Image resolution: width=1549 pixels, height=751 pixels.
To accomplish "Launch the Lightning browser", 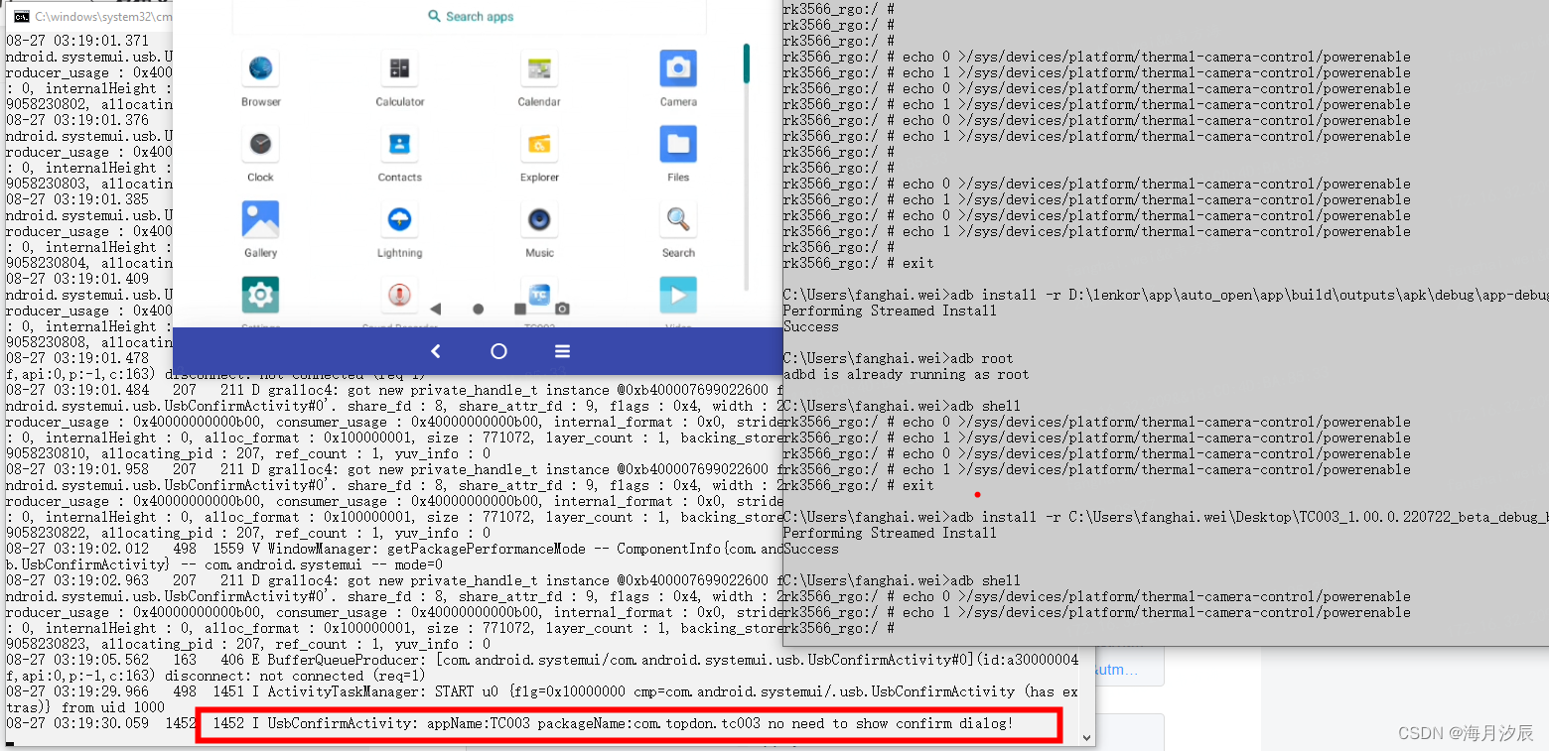I will click(399, 220).
